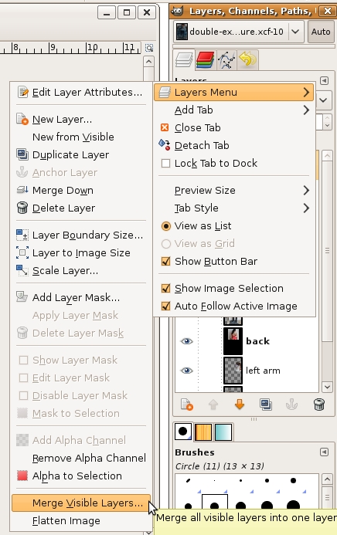Select Merge Down menu entry
The width and height of the screenshot is (337, 535).
pos(81,190)
